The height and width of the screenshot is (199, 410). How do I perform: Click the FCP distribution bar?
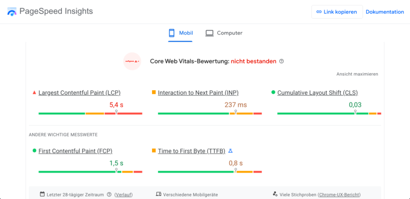(91, 172)
